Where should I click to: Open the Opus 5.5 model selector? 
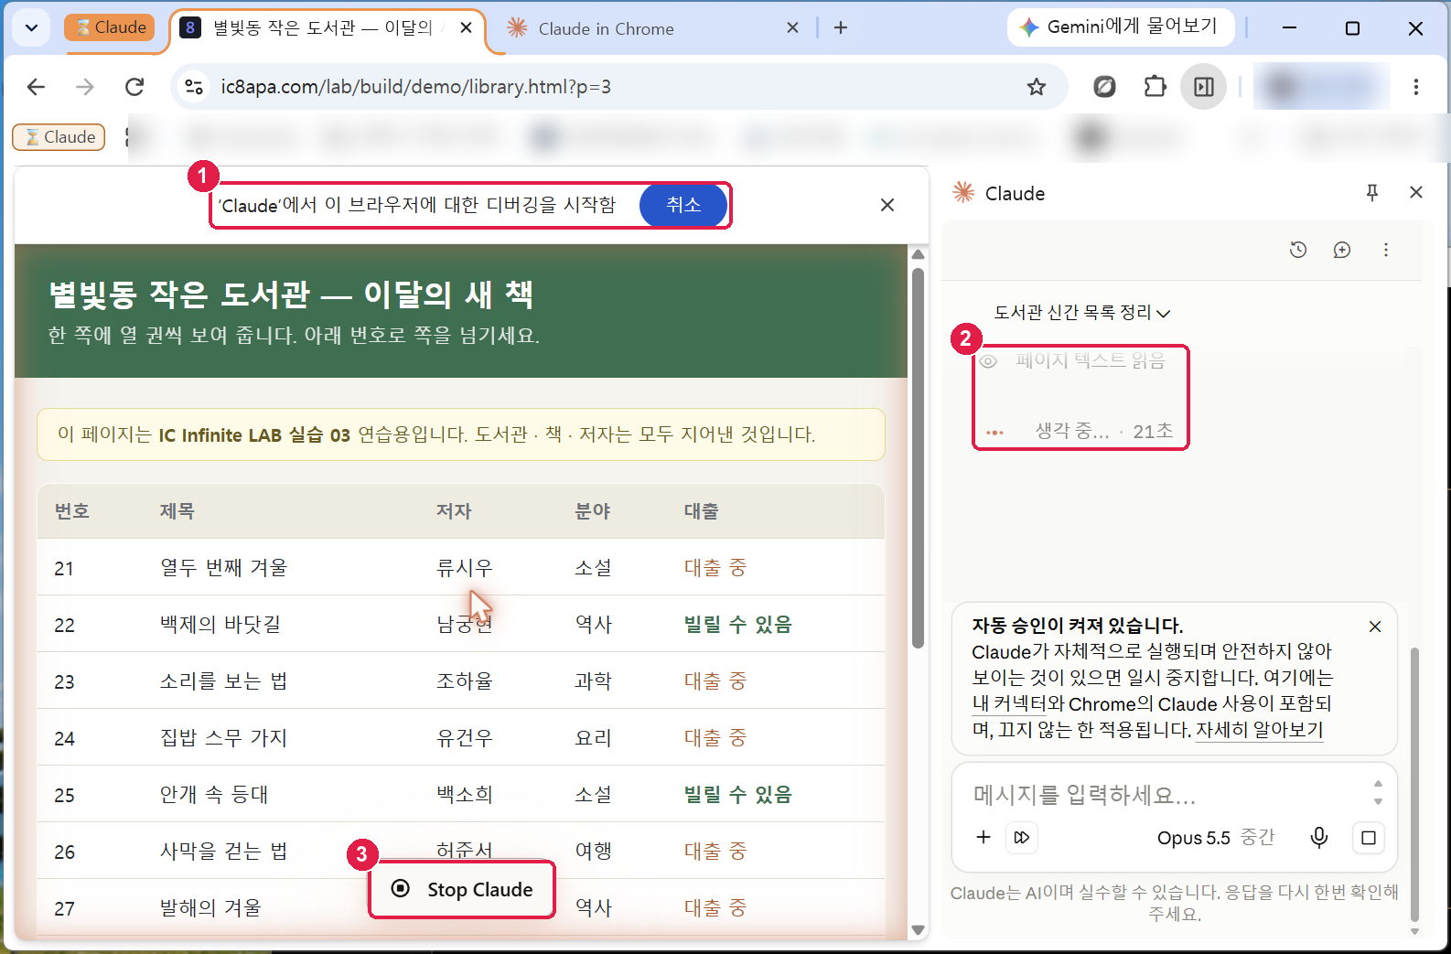coord(1215,838)
